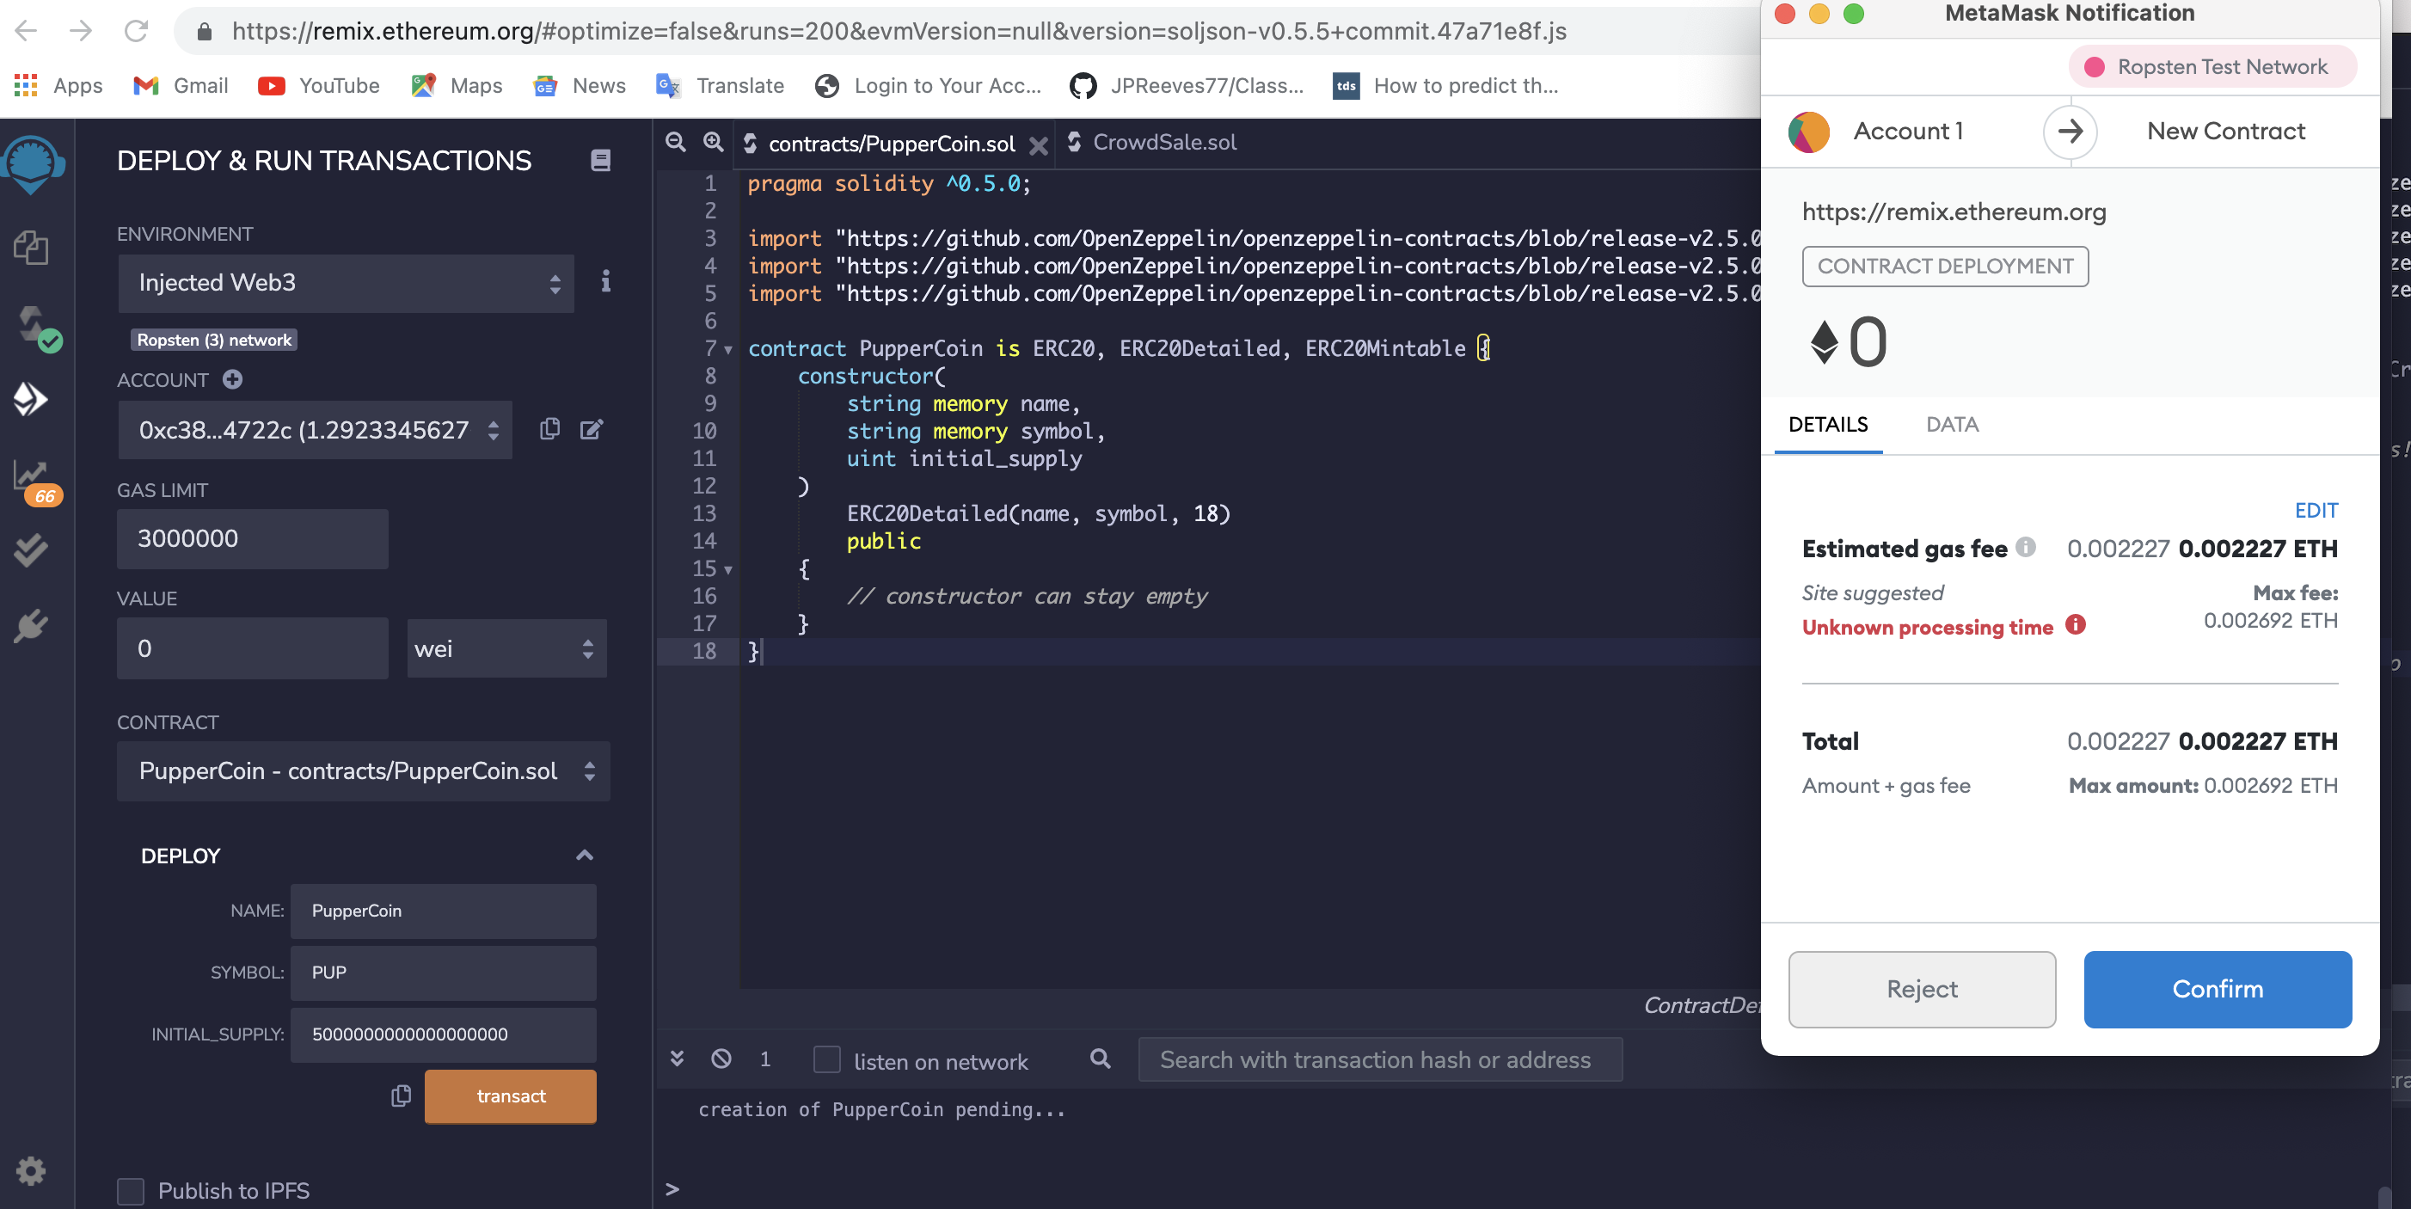
Task: Fold the contract block at line 7
Action: coord(729,349)
